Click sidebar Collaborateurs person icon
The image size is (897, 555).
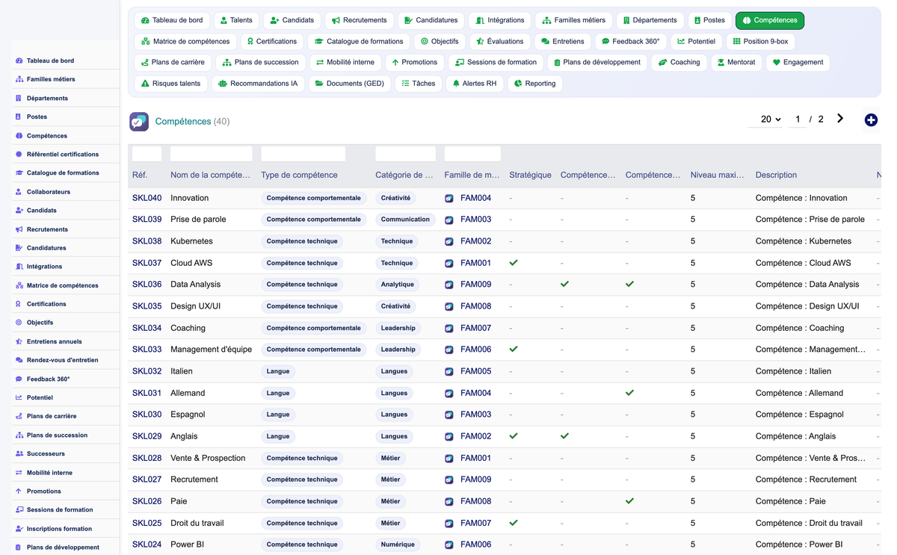click(19, 192)
